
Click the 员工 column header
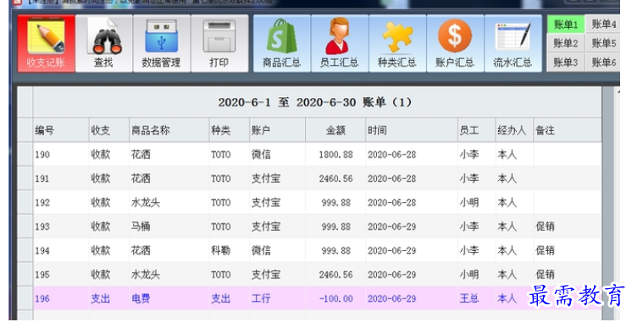tap(476, 130)
